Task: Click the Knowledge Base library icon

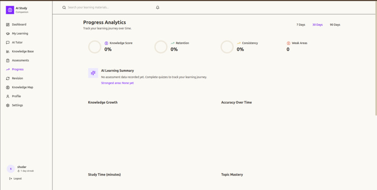Action: point(7,51)
